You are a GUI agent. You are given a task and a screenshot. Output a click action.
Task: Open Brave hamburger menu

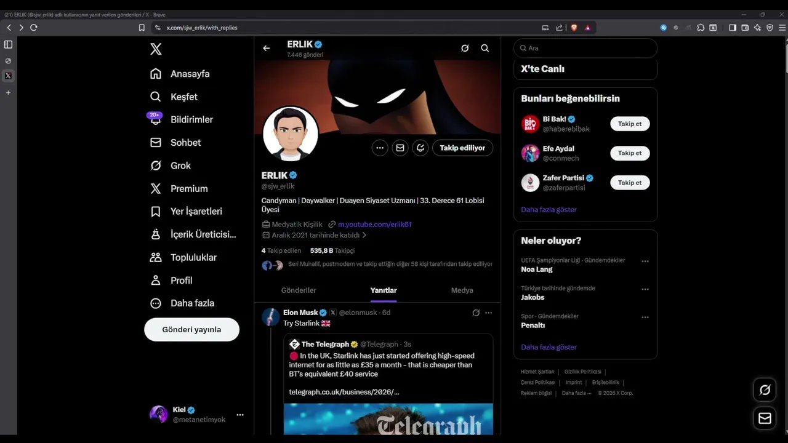[782, 27]
